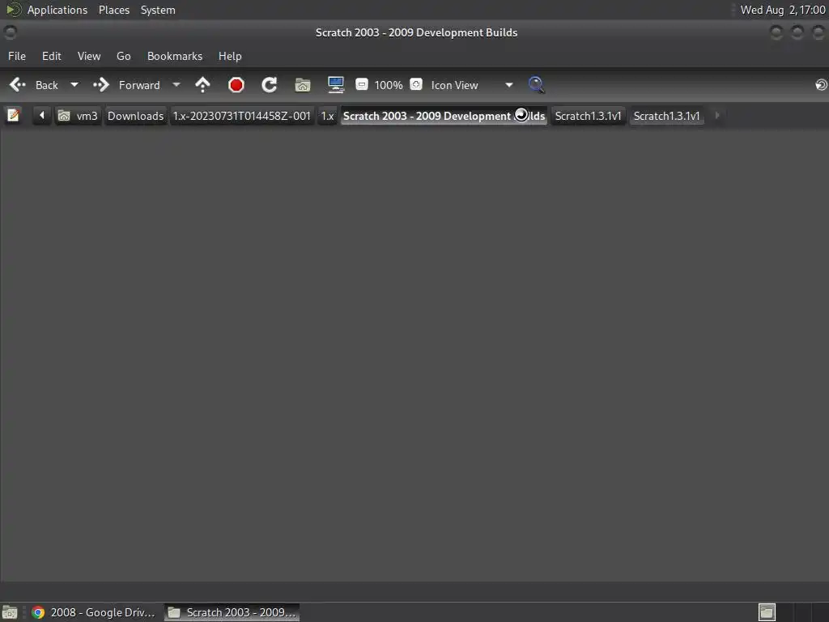Viewport: 829px width, 622px height.
Task: Open the Home folder icon in toolbar
Action: click(303, 85)
